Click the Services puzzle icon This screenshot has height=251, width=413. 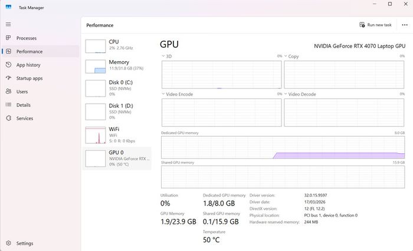click(x=8, y=118)
